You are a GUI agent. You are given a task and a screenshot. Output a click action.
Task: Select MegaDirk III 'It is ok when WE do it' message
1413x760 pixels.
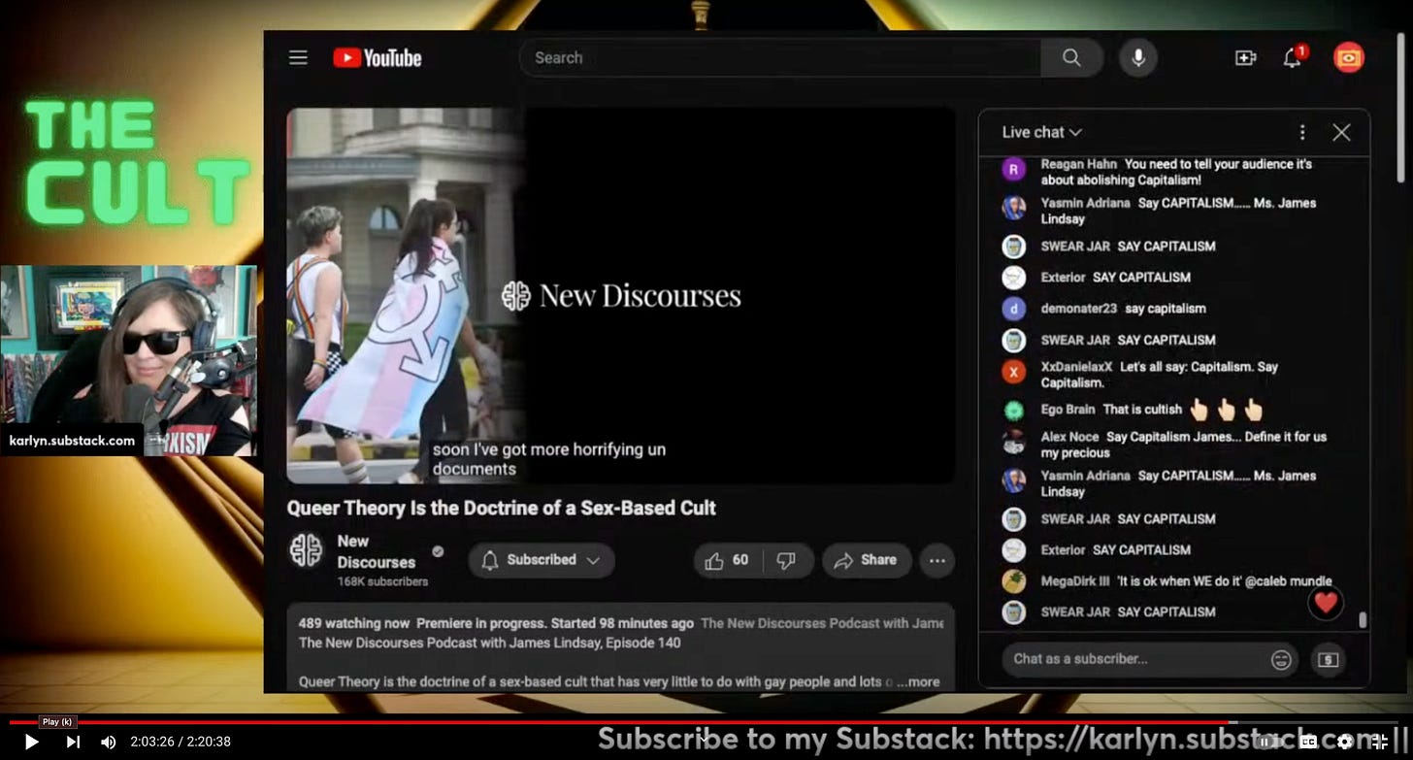1225,581
